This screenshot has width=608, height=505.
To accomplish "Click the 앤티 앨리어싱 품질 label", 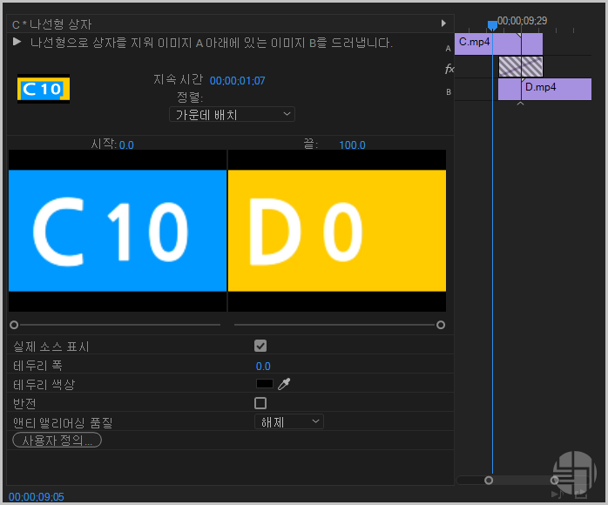I will click(x=63, y=422).
